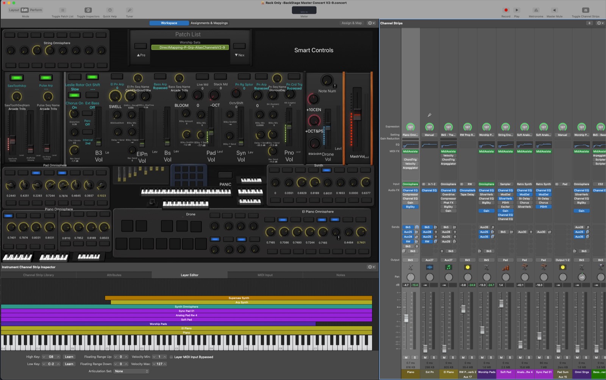The width and height of the screenshot is (606, 380).
Task: Decrease the Low Key value with the down arrow
Action: pos(44,364)
